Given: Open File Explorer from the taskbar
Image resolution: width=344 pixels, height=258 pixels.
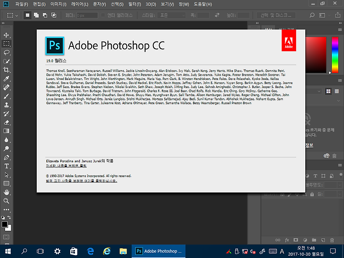Looking at the screenshot, I should click(x=123, y=251).
